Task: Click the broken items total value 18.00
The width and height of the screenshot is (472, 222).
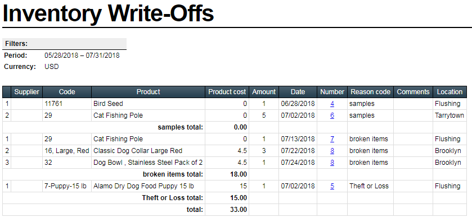Action: point(239,174)
